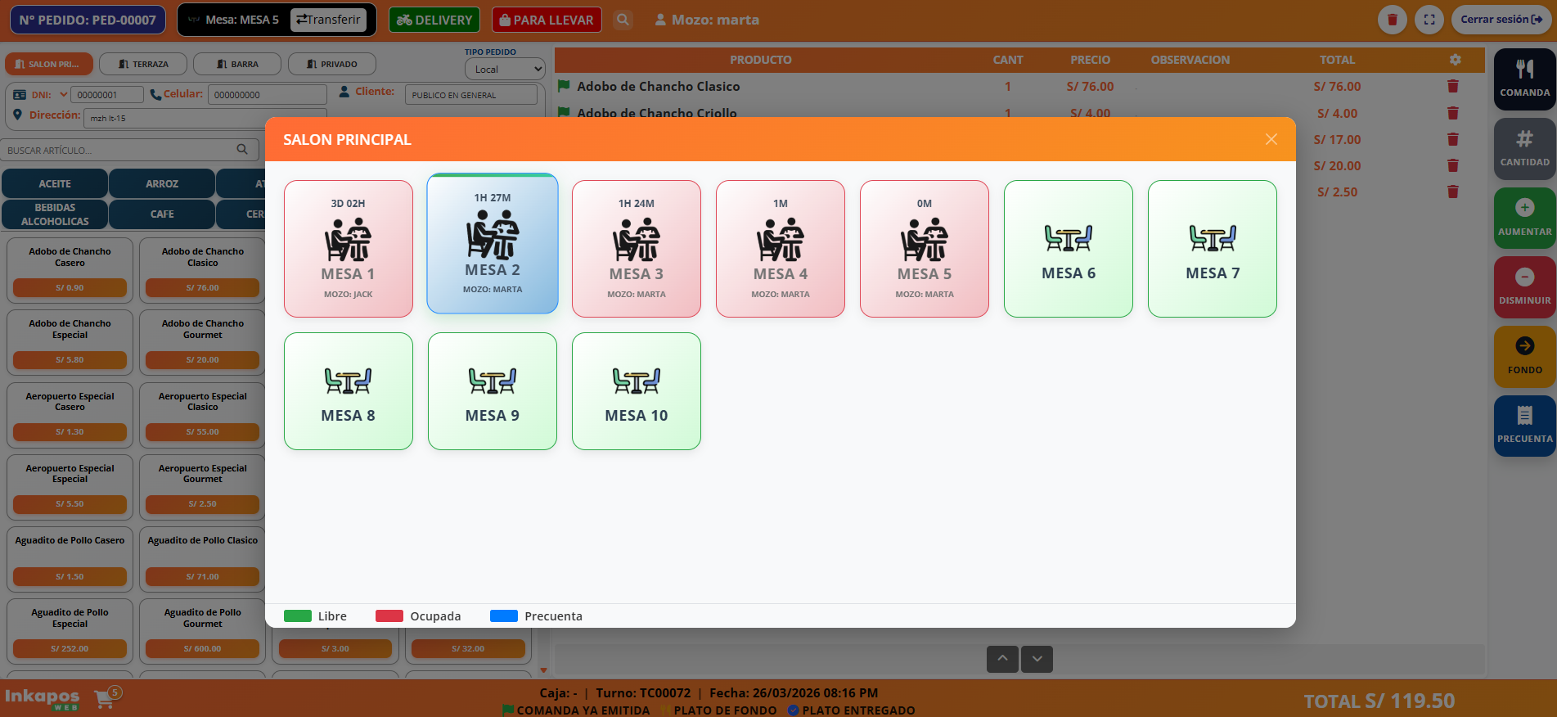The width and height of the screenshot is (1557, 717).
Task: Click the AUMENTAR plus icon
Action: tap(1524, 209)
